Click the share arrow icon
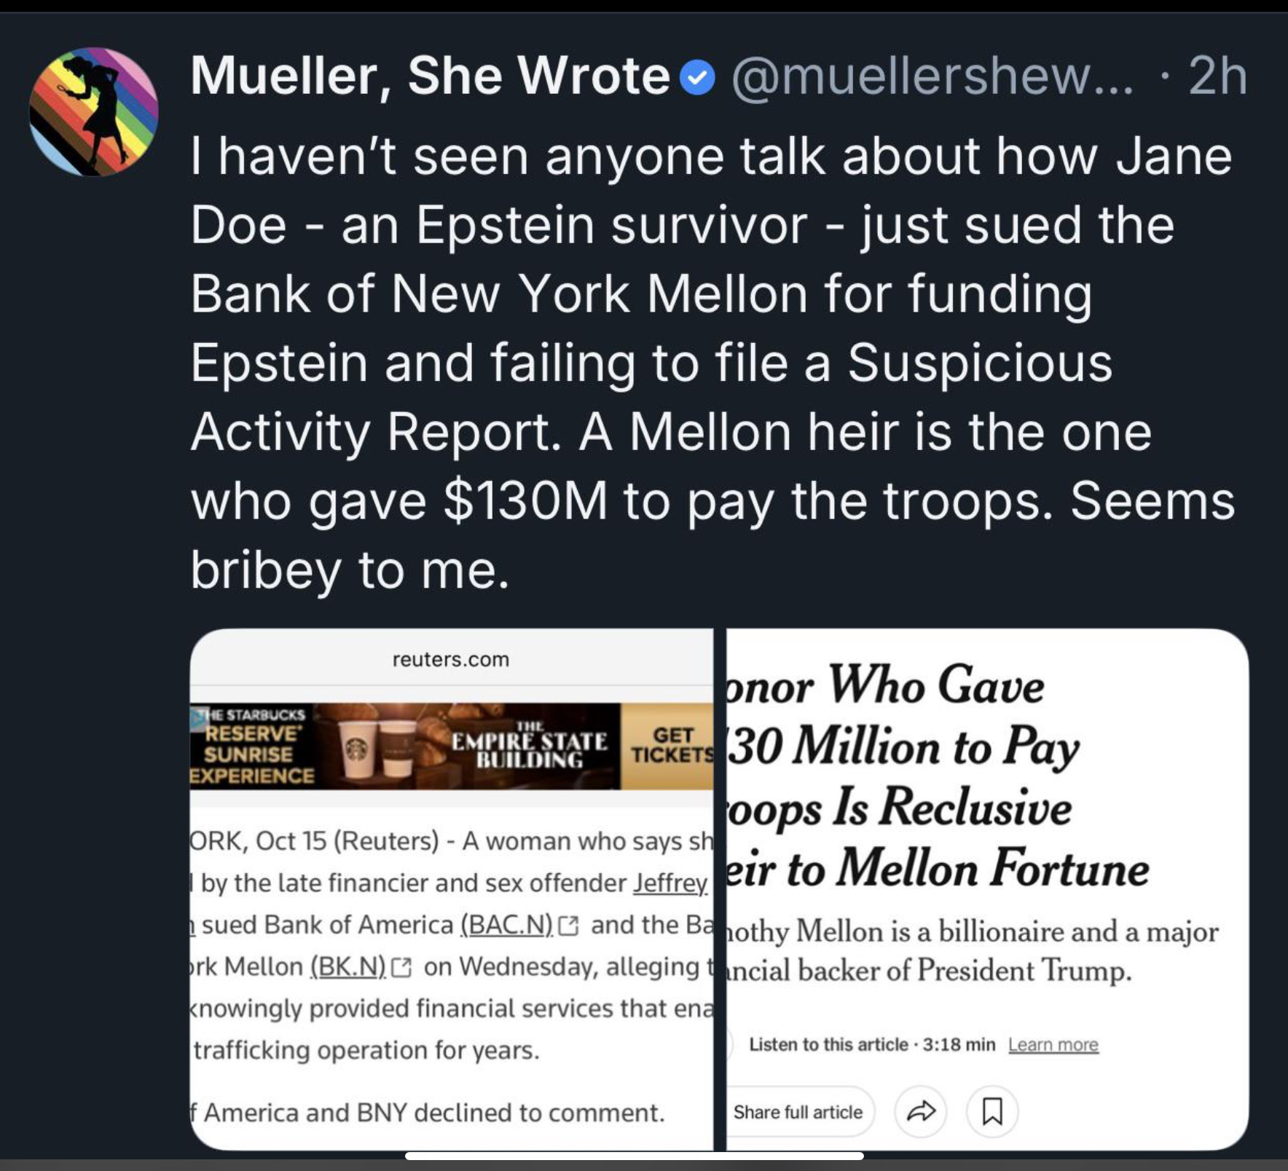Screen dimensions: 1288x1171 (920, 1111)
